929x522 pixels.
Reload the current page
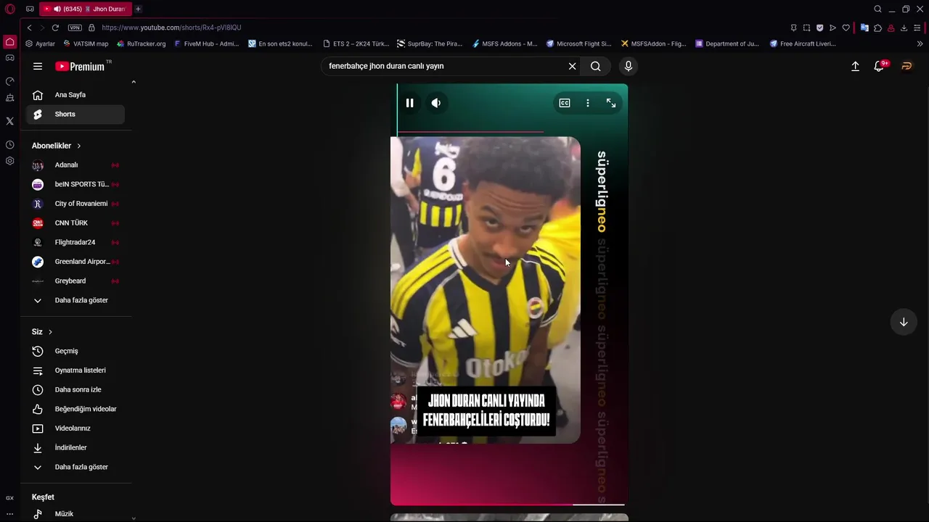click(x=55, y=28)
